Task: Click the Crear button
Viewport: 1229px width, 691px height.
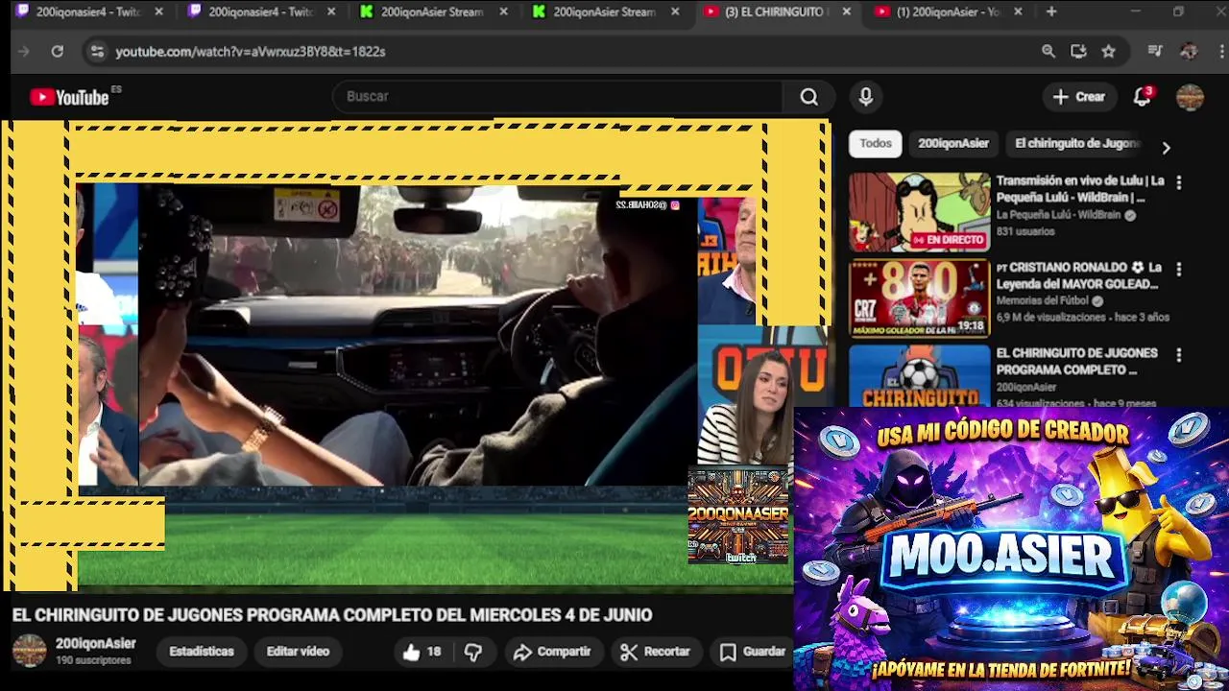Action: pos(1078,97)
